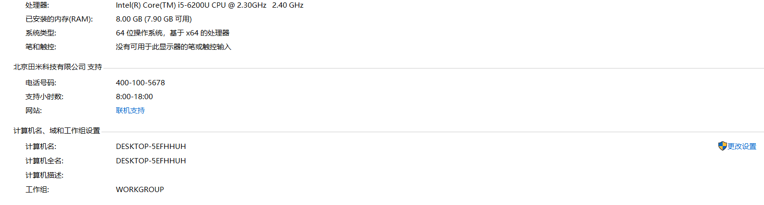Click the 北京田米科技有限公司 支持 section heading
This screenshot has height=205, width=764.
58,67
